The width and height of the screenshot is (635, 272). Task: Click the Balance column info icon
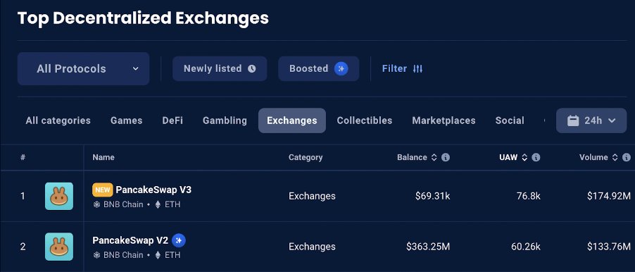(446, 157)
